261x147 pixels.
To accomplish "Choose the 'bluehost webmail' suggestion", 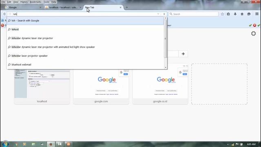I will (x=85, y=65).
